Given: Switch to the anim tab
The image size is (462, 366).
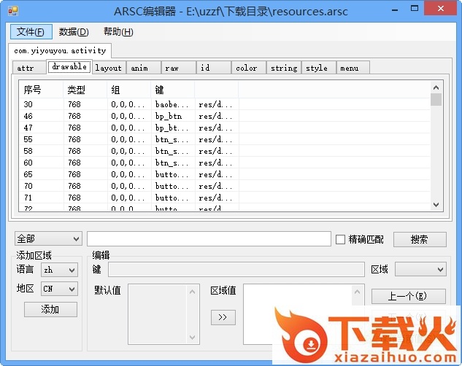Looking at the screenshot, I should pos(144,68).
